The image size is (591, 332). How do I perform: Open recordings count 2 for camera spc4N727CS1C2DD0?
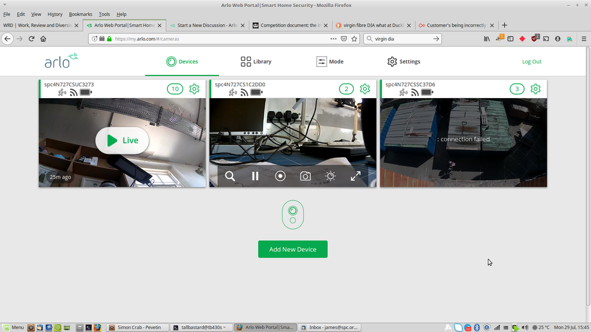coord(347,89)
